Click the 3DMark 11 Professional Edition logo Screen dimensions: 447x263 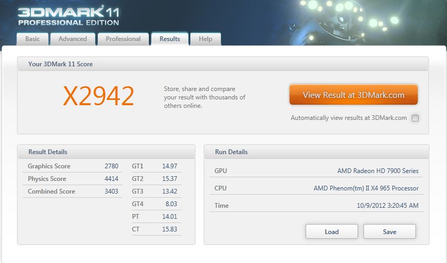point(68,16)
